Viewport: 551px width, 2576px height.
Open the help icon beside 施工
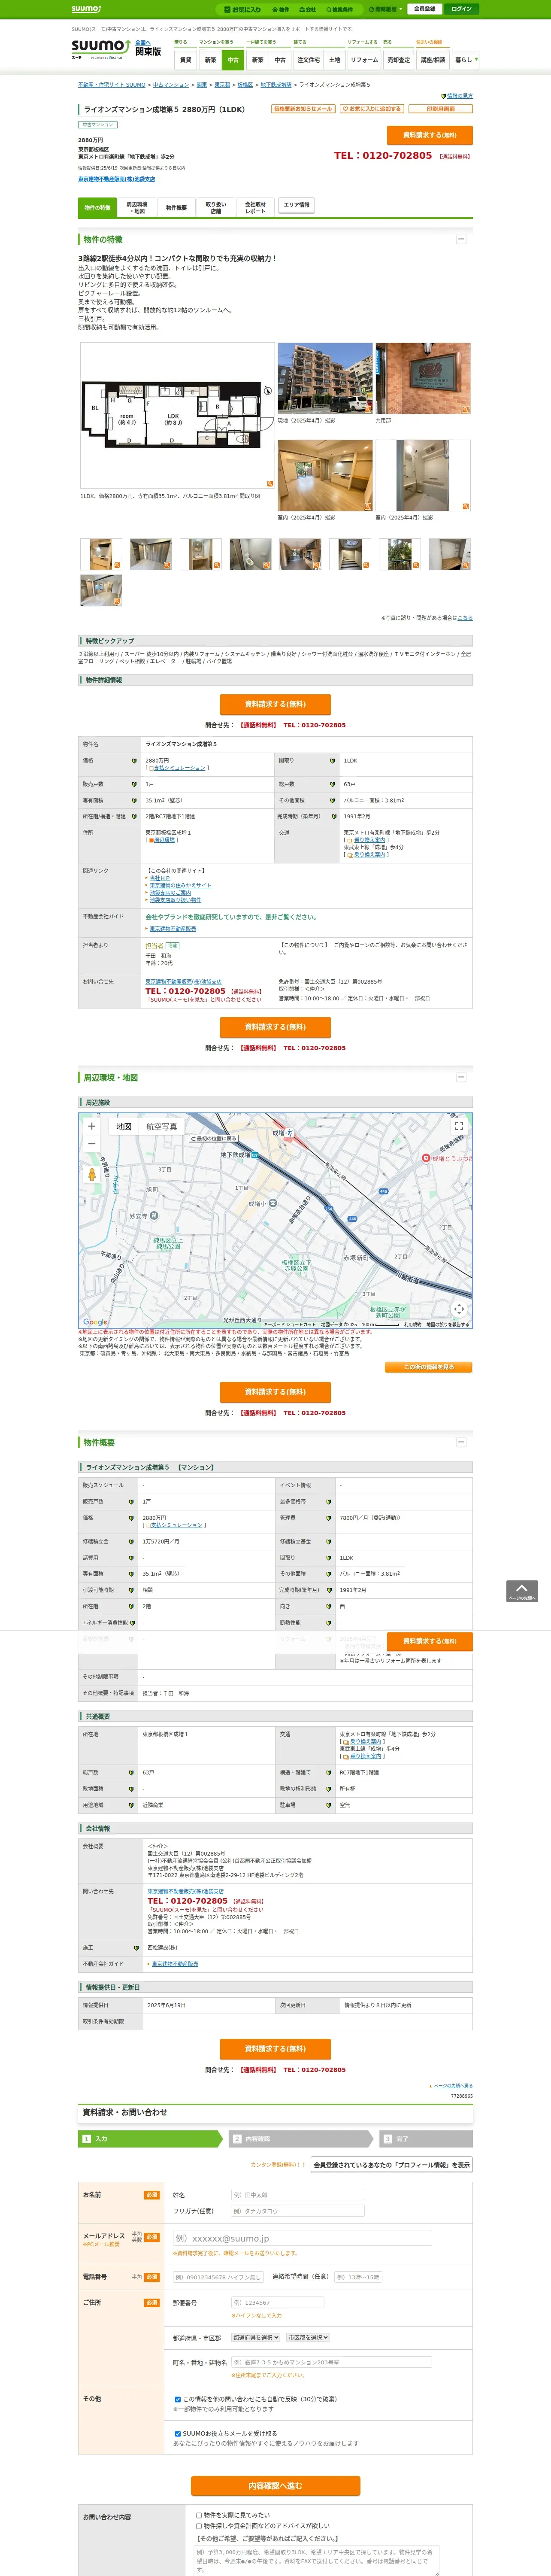point(136,1948)
